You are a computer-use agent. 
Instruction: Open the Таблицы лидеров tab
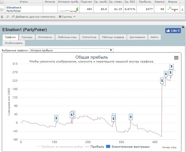tap(113, 37)
